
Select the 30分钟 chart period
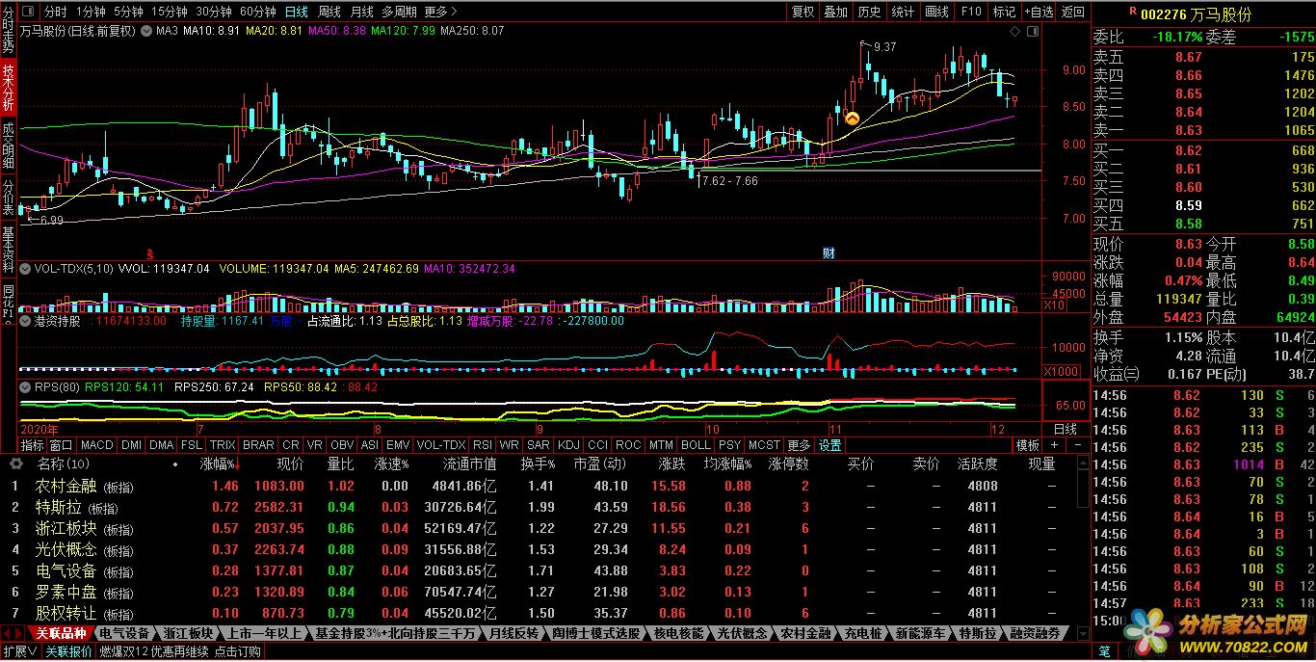pos(213,12)
